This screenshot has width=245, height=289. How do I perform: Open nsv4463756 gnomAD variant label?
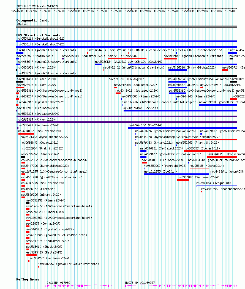(x=166, y=131)
